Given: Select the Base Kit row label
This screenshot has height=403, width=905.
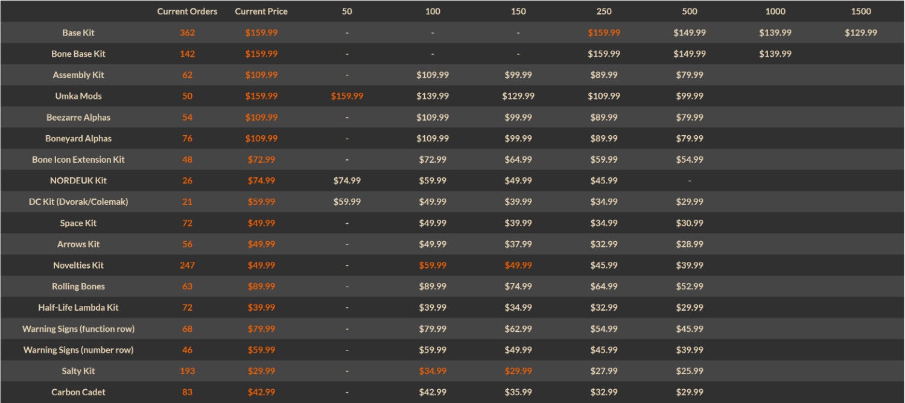Looking at the screenshot, I should point(78,33).
